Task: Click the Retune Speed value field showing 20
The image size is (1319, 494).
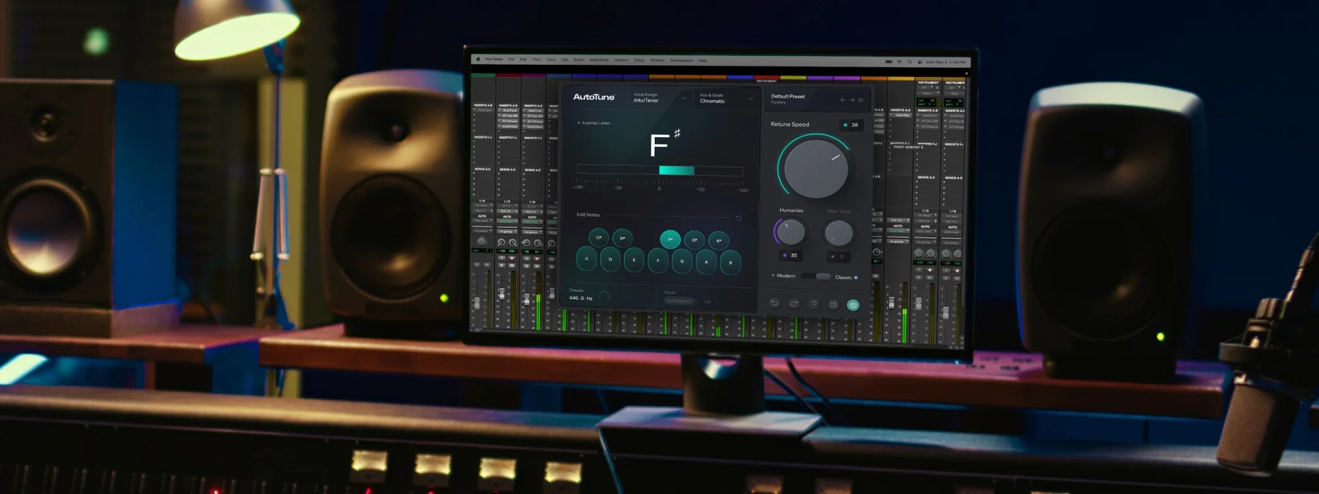Action: click(x=851, y=124)
